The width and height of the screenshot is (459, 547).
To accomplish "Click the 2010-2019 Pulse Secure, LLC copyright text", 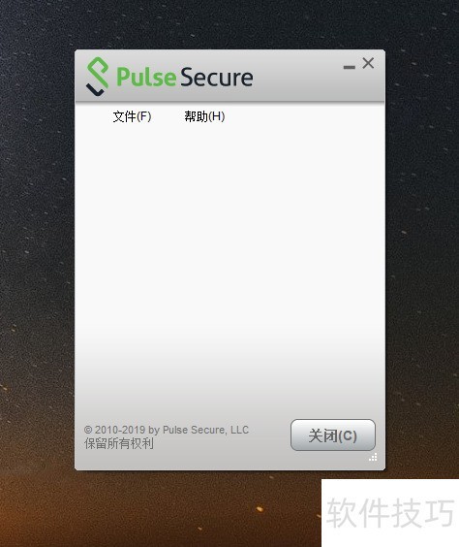I will pyautogui.click(x=167, y=430).
